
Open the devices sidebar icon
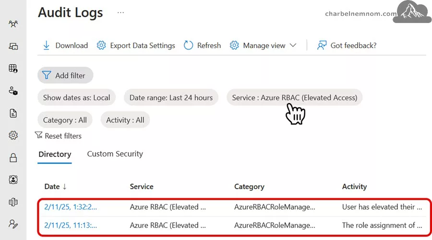pos(13,46)
